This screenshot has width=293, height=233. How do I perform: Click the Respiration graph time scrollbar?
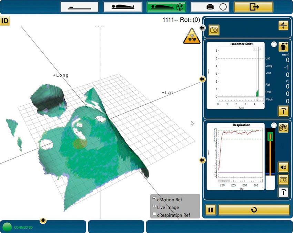point(240,181)
